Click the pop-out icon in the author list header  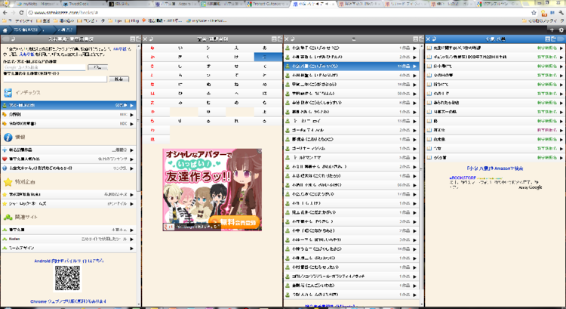coord(421,39)
